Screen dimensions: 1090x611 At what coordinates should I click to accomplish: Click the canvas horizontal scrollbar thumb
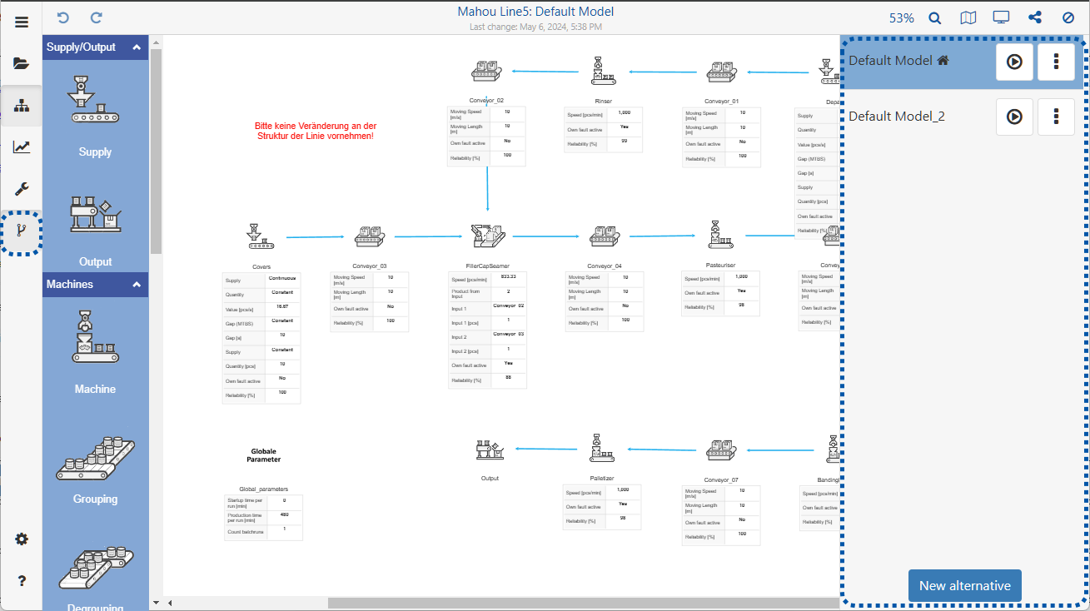coord(584,603)
